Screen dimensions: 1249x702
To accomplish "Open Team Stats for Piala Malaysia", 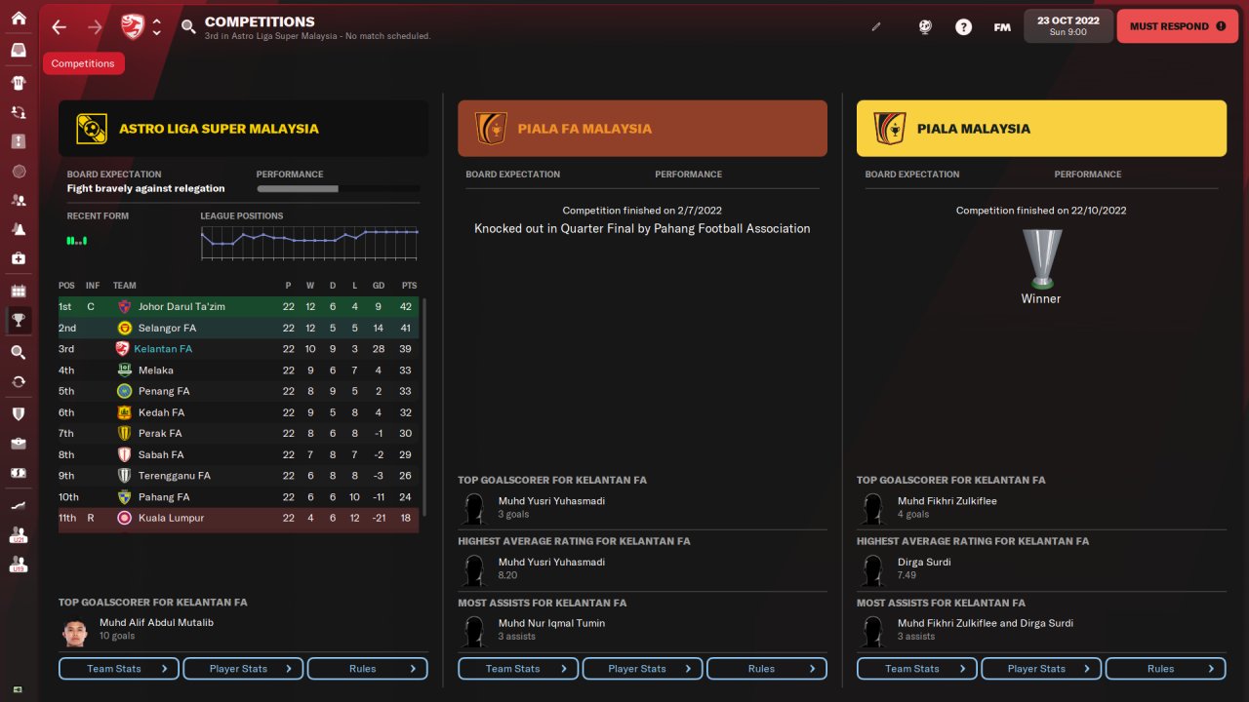I will pyautogui.click(x=917, y=669).
